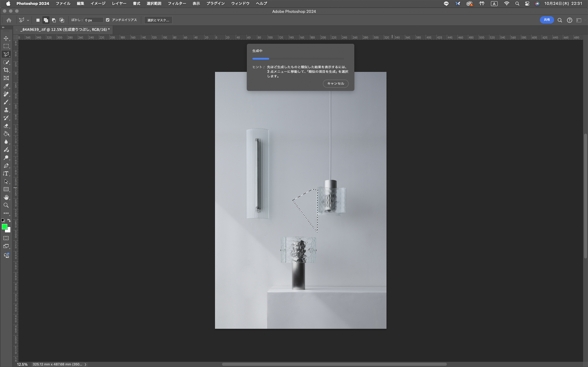Screen dimensions: 588x367
Task: Swap foreground and background colors
Action: click(9, 221)
